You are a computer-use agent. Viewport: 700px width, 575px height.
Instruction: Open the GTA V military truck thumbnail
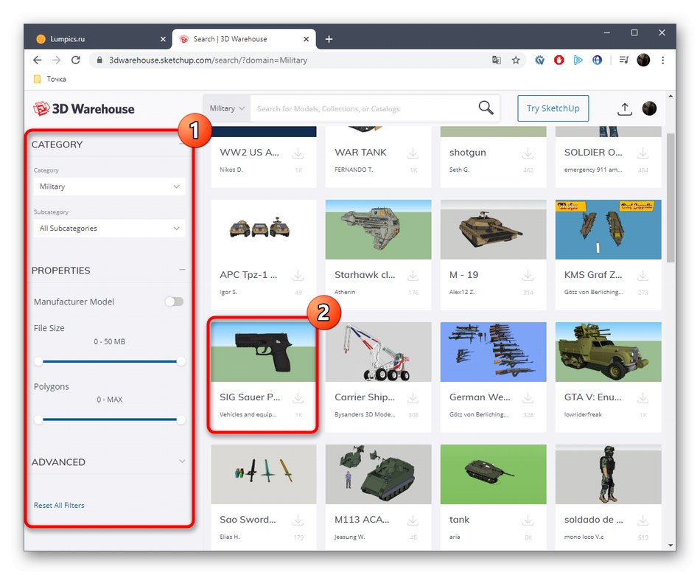pos(608,352)
